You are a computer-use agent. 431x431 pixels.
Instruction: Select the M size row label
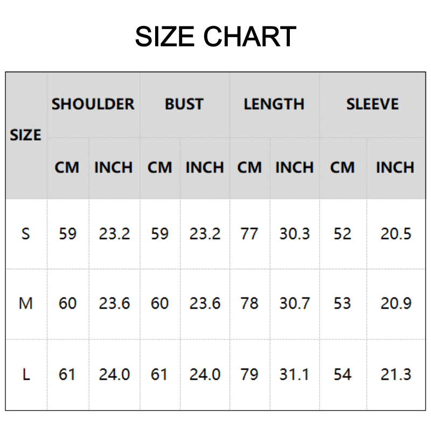26,304
